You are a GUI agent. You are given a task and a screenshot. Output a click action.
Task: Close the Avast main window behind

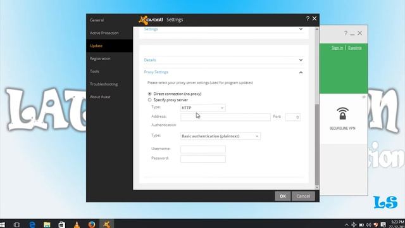(x=360, y=33)
